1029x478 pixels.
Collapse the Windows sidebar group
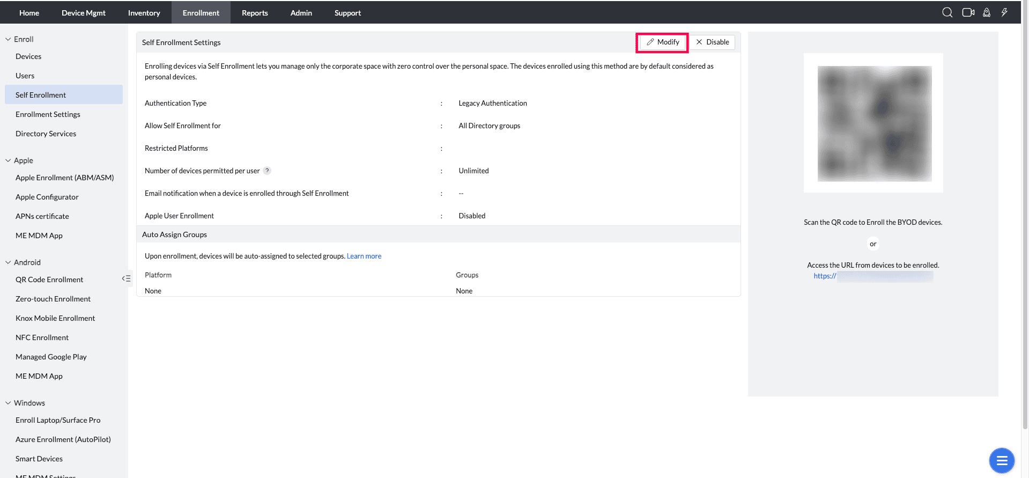coord(8,403)
